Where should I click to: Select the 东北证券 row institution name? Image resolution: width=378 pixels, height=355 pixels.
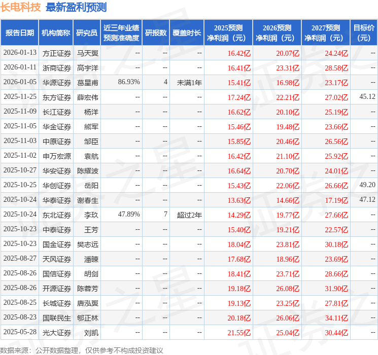tap(57, 215)
